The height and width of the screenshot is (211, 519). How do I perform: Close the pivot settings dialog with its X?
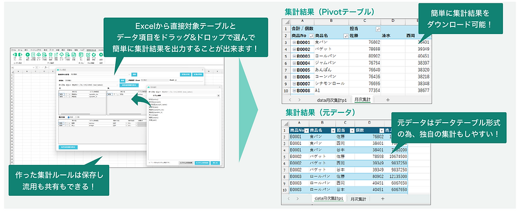(202, 70)
